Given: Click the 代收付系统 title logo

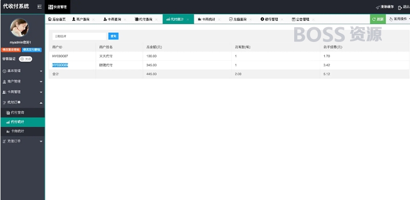Looking at the screenshot, I should pos(16,6).
